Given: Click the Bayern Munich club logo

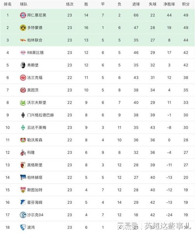Looking at the screenshot, I should click(x=23, y=15).
